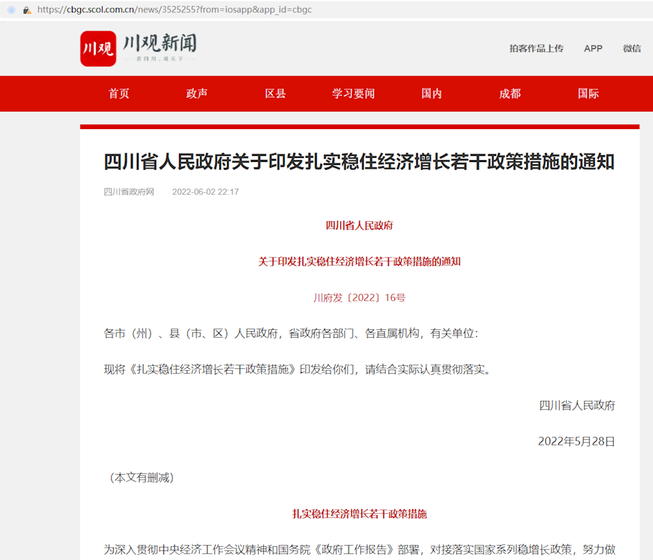Select 学习要闻 in the red nav bar
The height and width of the screenshot is (560, 653).
(353, 94)
